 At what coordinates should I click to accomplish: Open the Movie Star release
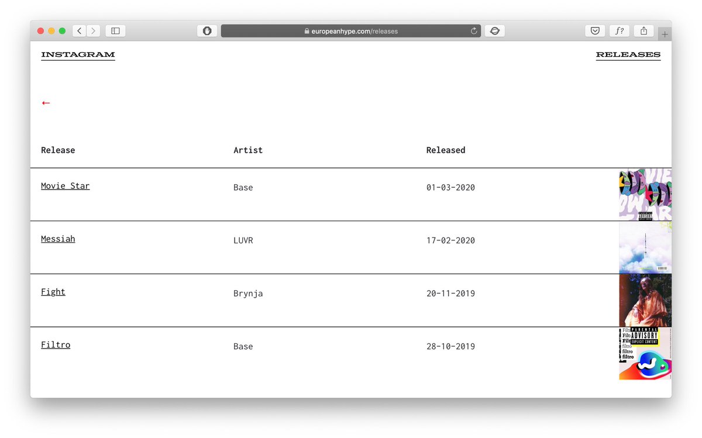[66, 186]
